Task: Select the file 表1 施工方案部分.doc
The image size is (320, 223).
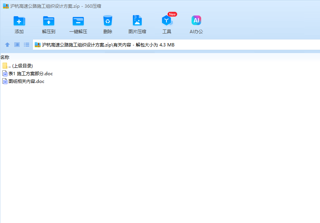Action: coord(28,73)
